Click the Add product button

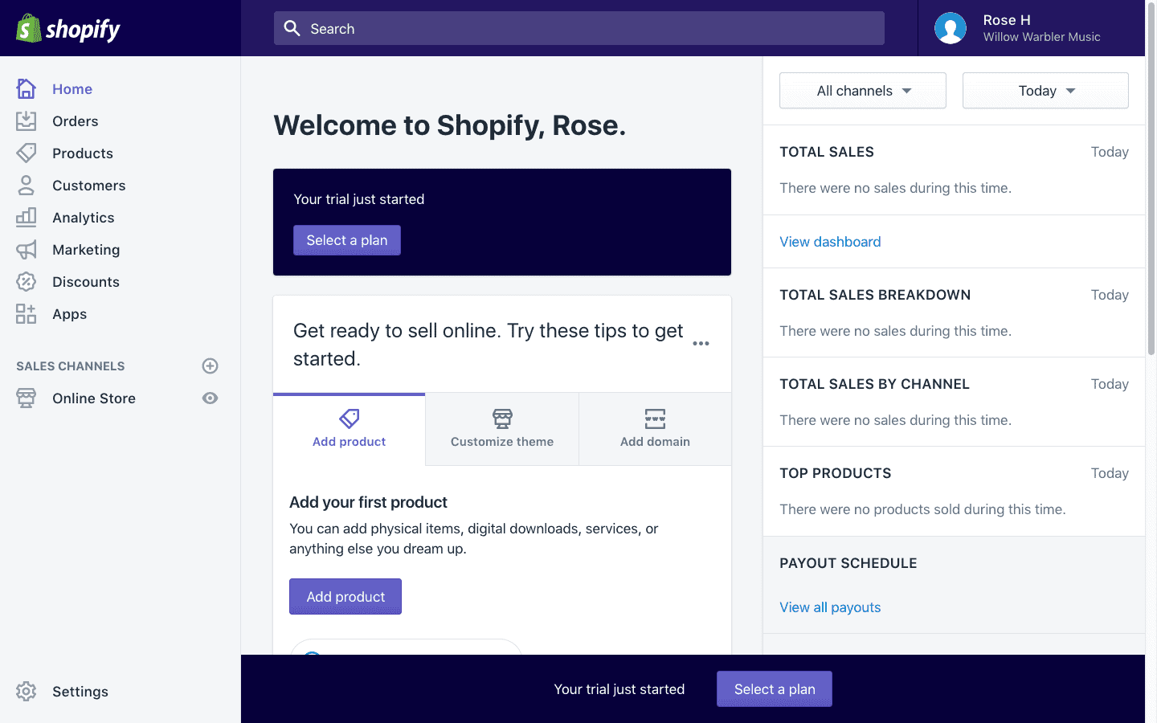[345, 597]
